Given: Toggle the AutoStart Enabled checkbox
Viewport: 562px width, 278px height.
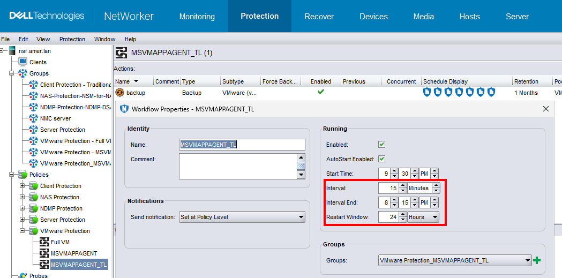Looking at the screenshot, I should [x=382, y=159].
